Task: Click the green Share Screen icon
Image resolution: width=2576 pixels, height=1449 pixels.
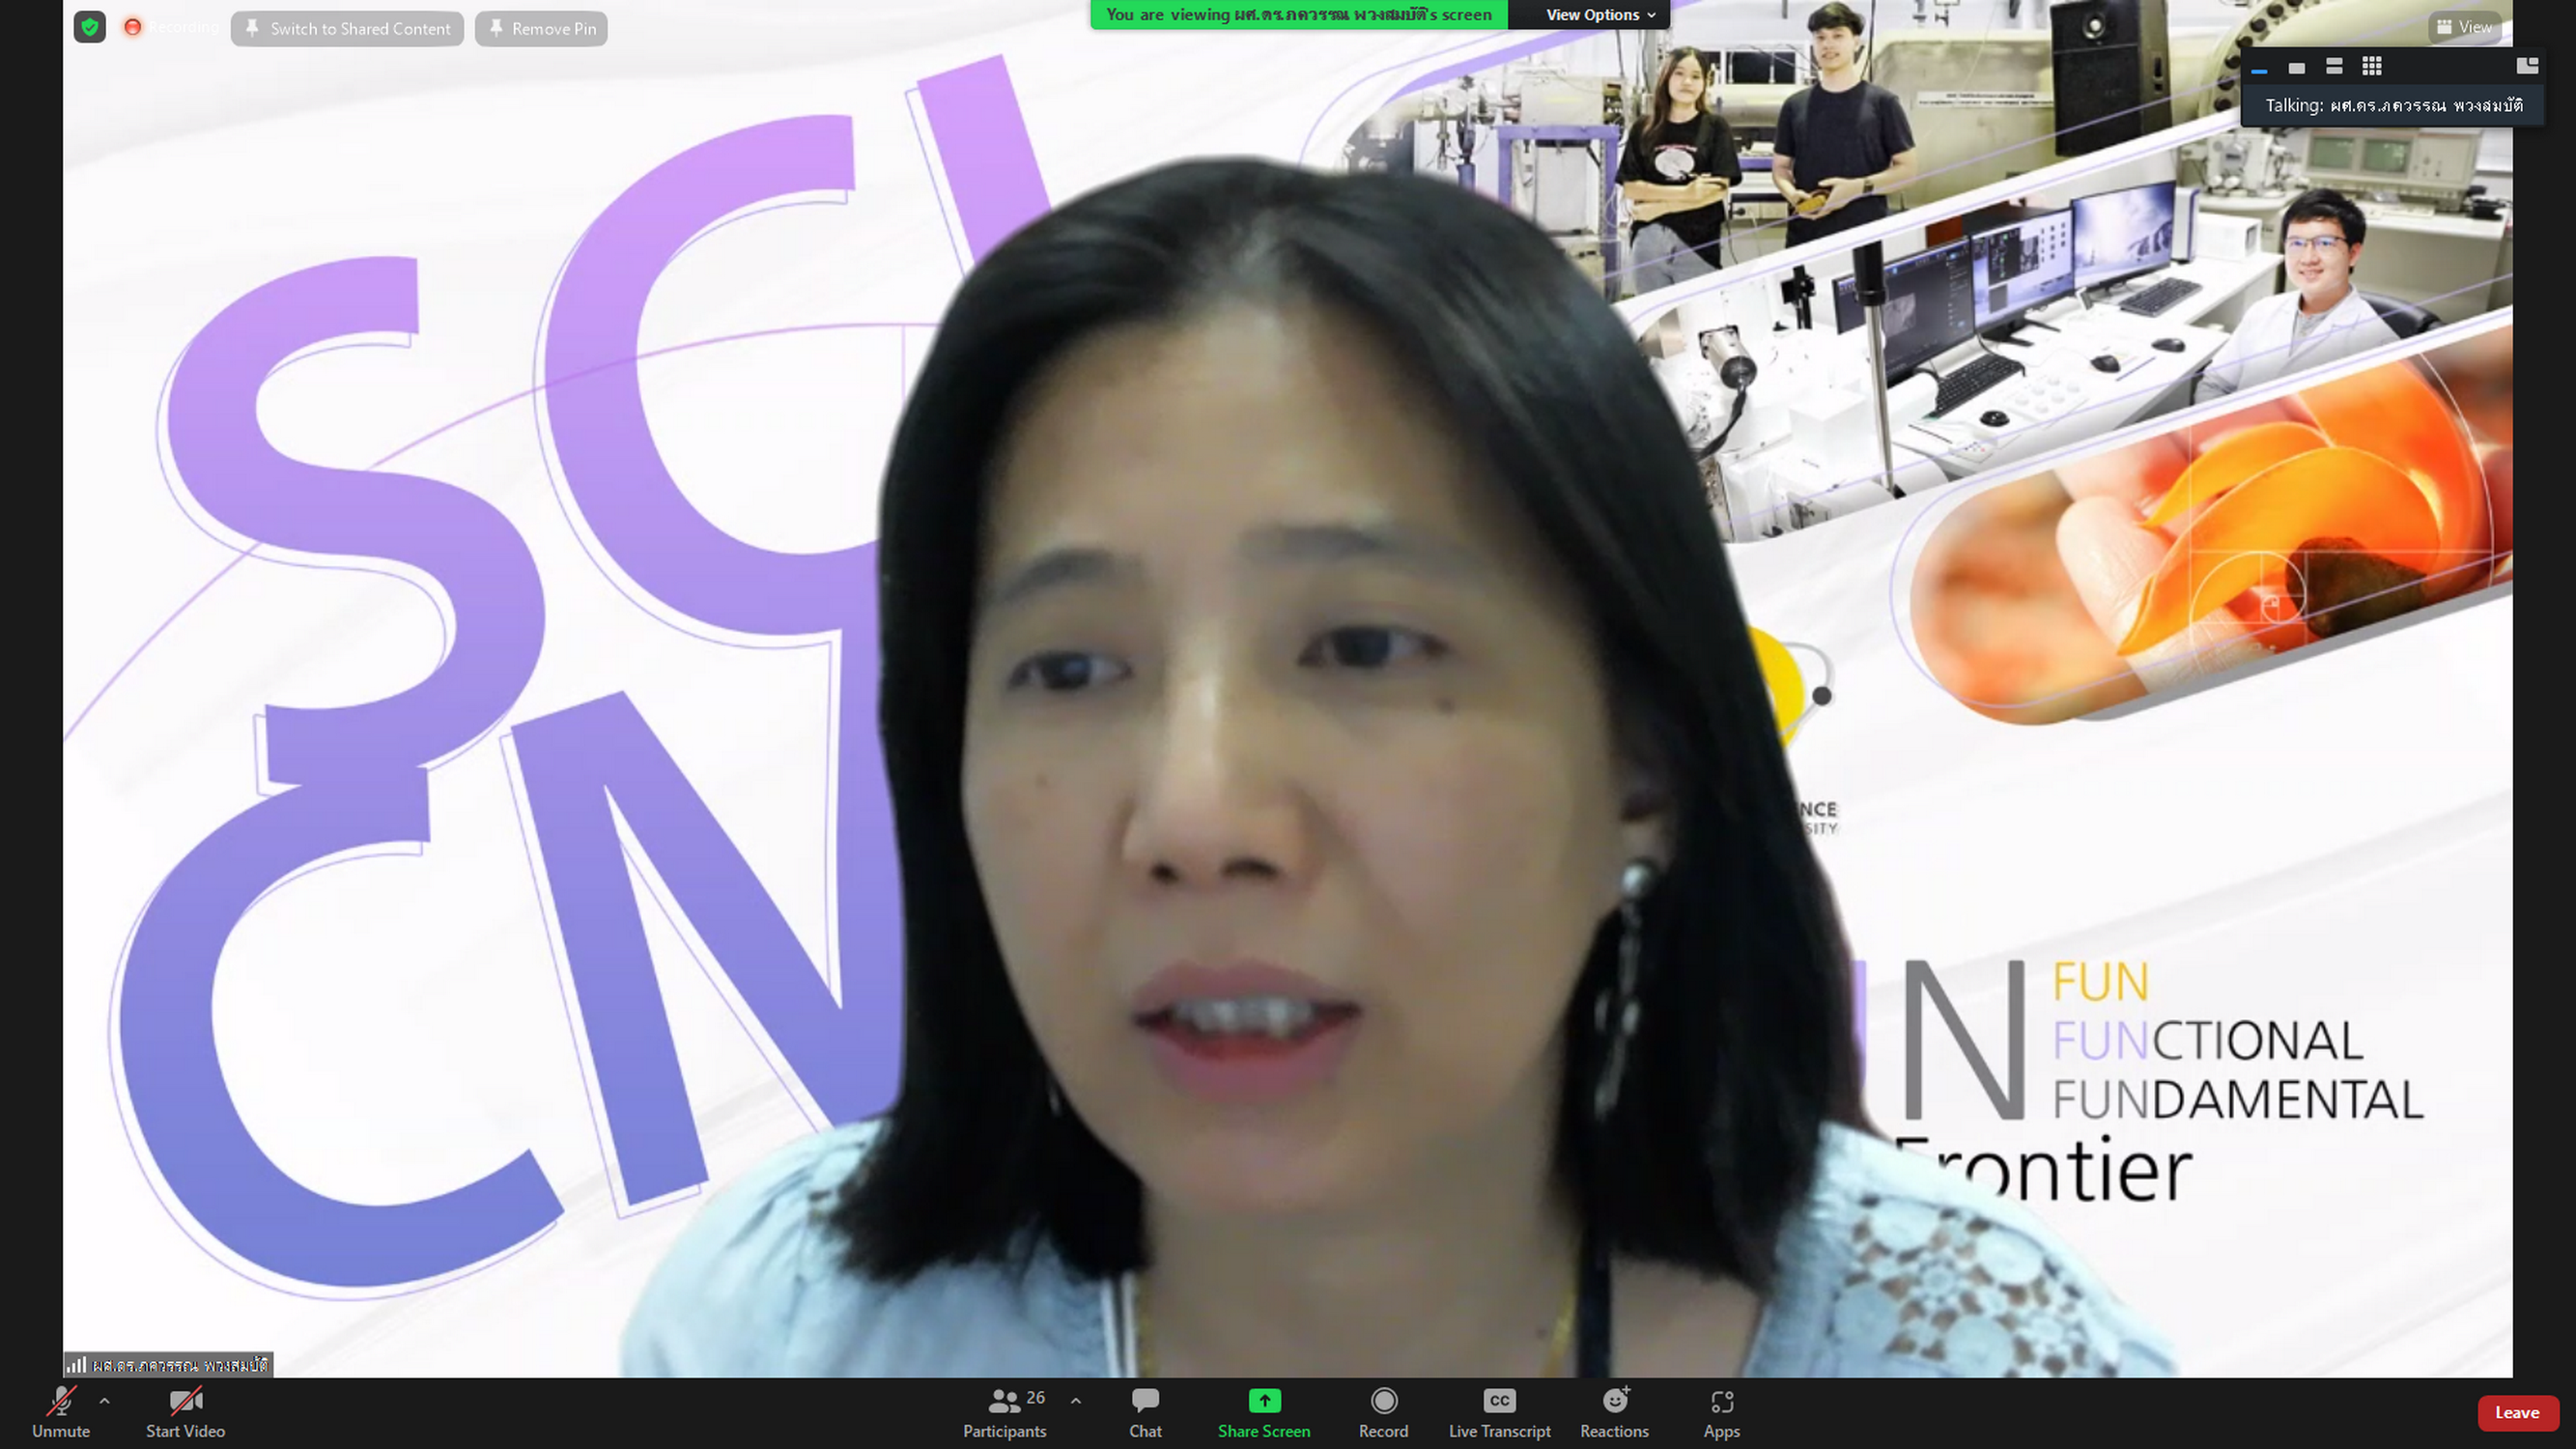Action: [x=1263, y=1401]
